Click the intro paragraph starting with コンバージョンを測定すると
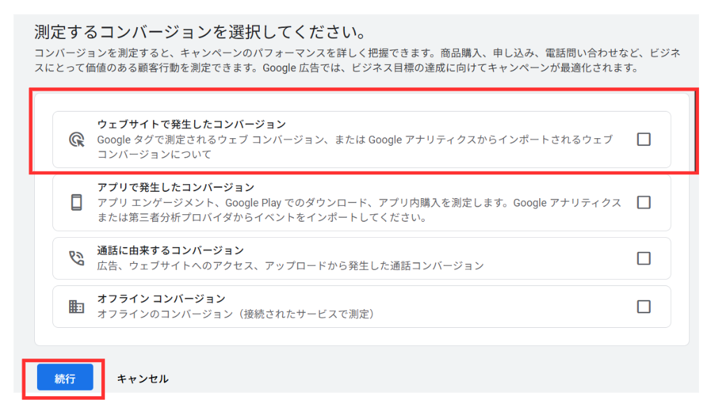 coord(357,60)
